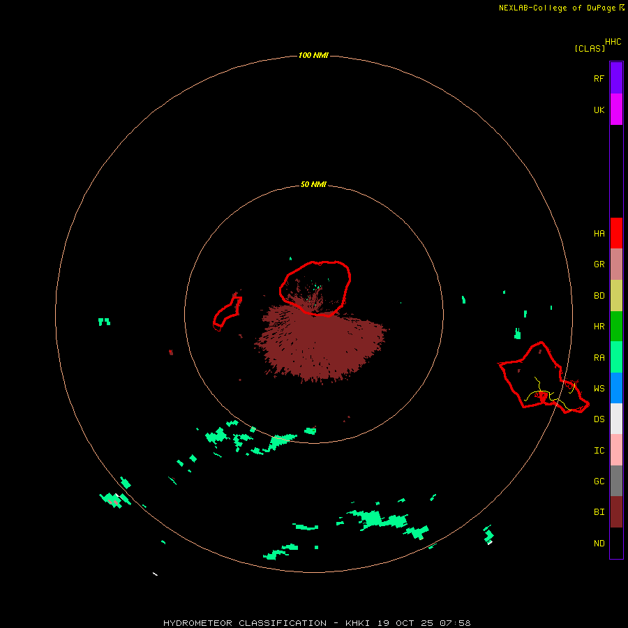Screen dimensions: 628x628
Task: Click the brown BI legend swatch
Action: click(616, 512)
